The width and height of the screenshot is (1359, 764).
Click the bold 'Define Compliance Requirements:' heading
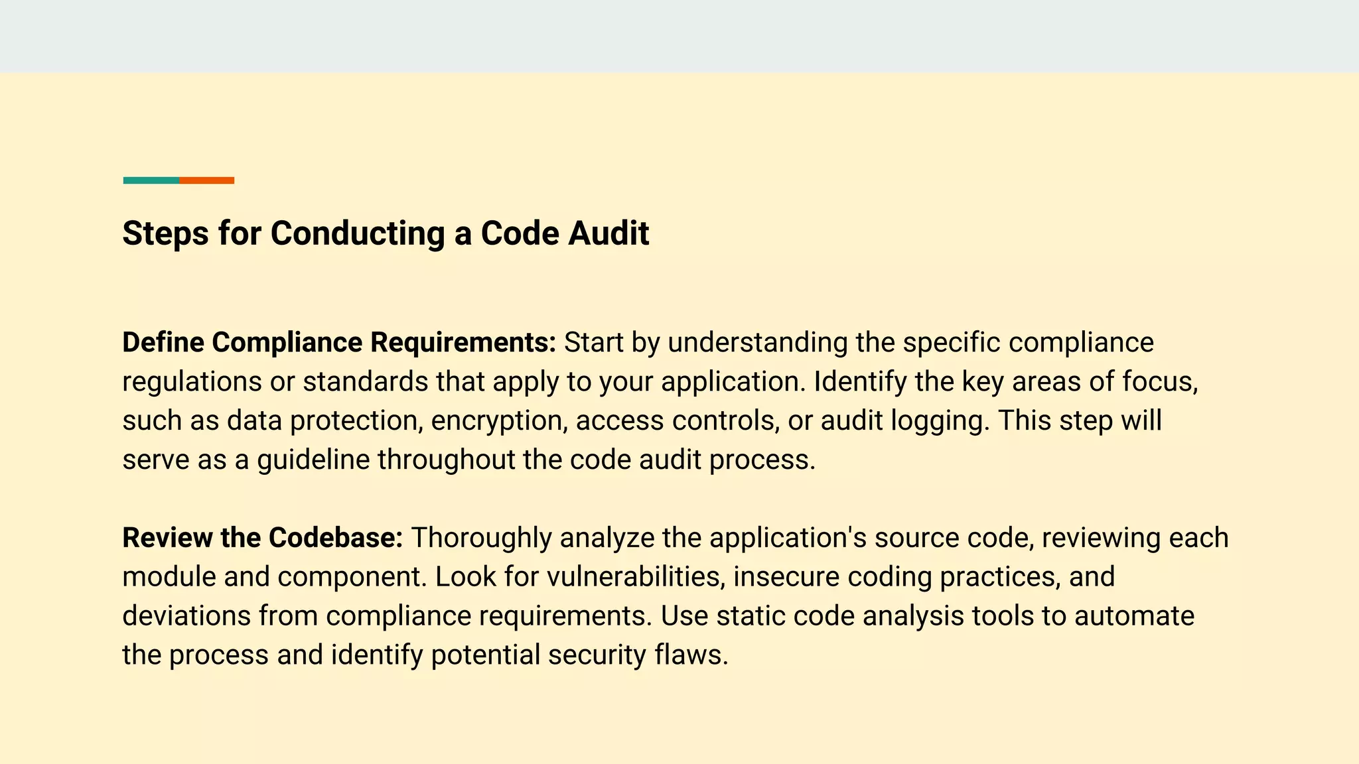339,342
